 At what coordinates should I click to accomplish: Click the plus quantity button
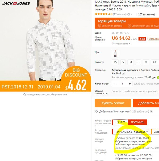tap(130, 84)
